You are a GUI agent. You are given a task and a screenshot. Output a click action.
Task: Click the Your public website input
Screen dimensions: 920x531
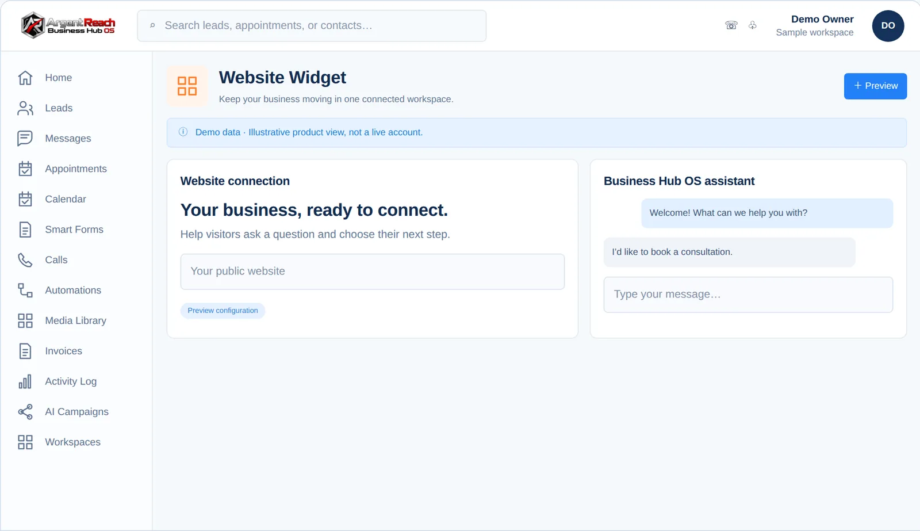point(373,272)
